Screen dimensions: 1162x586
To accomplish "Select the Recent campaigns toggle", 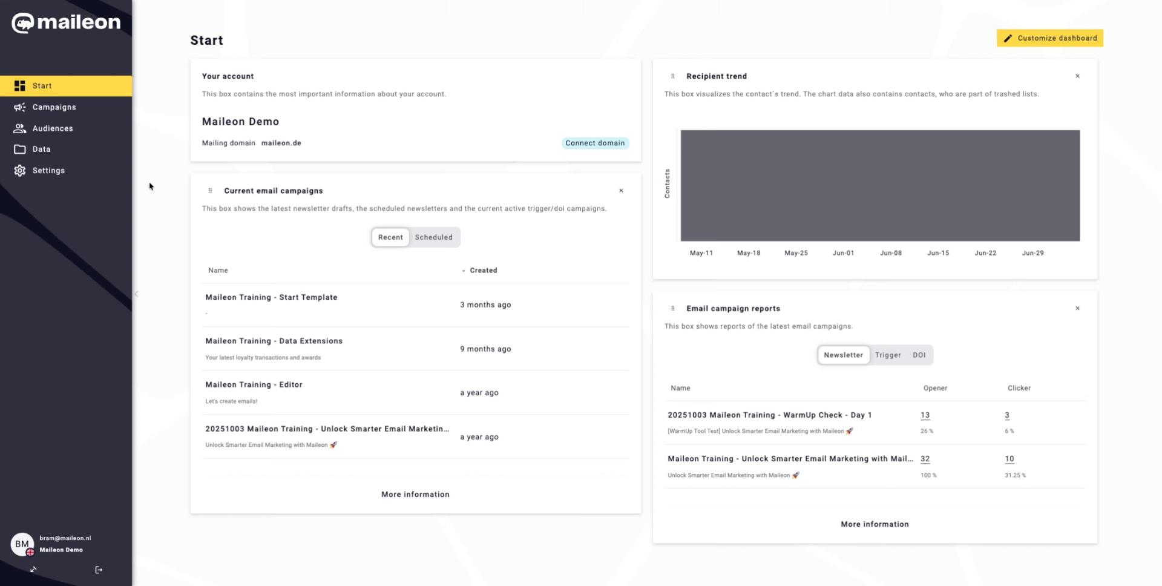I will pyautogui.click(x=390, y=237).
